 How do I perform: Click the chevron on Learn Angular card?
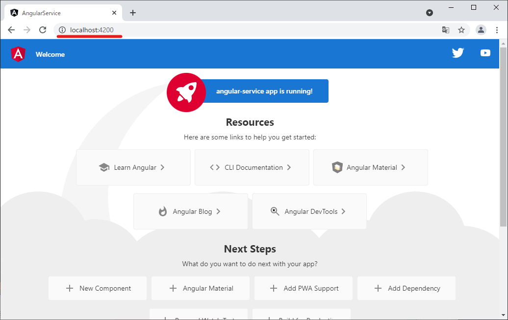pyautogui.click(x=163, y=167)
